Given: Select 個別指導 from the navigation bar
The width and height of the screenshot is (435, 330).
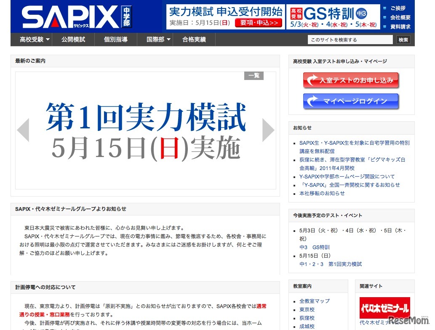Looking at the screenshot, I should 116,39.
